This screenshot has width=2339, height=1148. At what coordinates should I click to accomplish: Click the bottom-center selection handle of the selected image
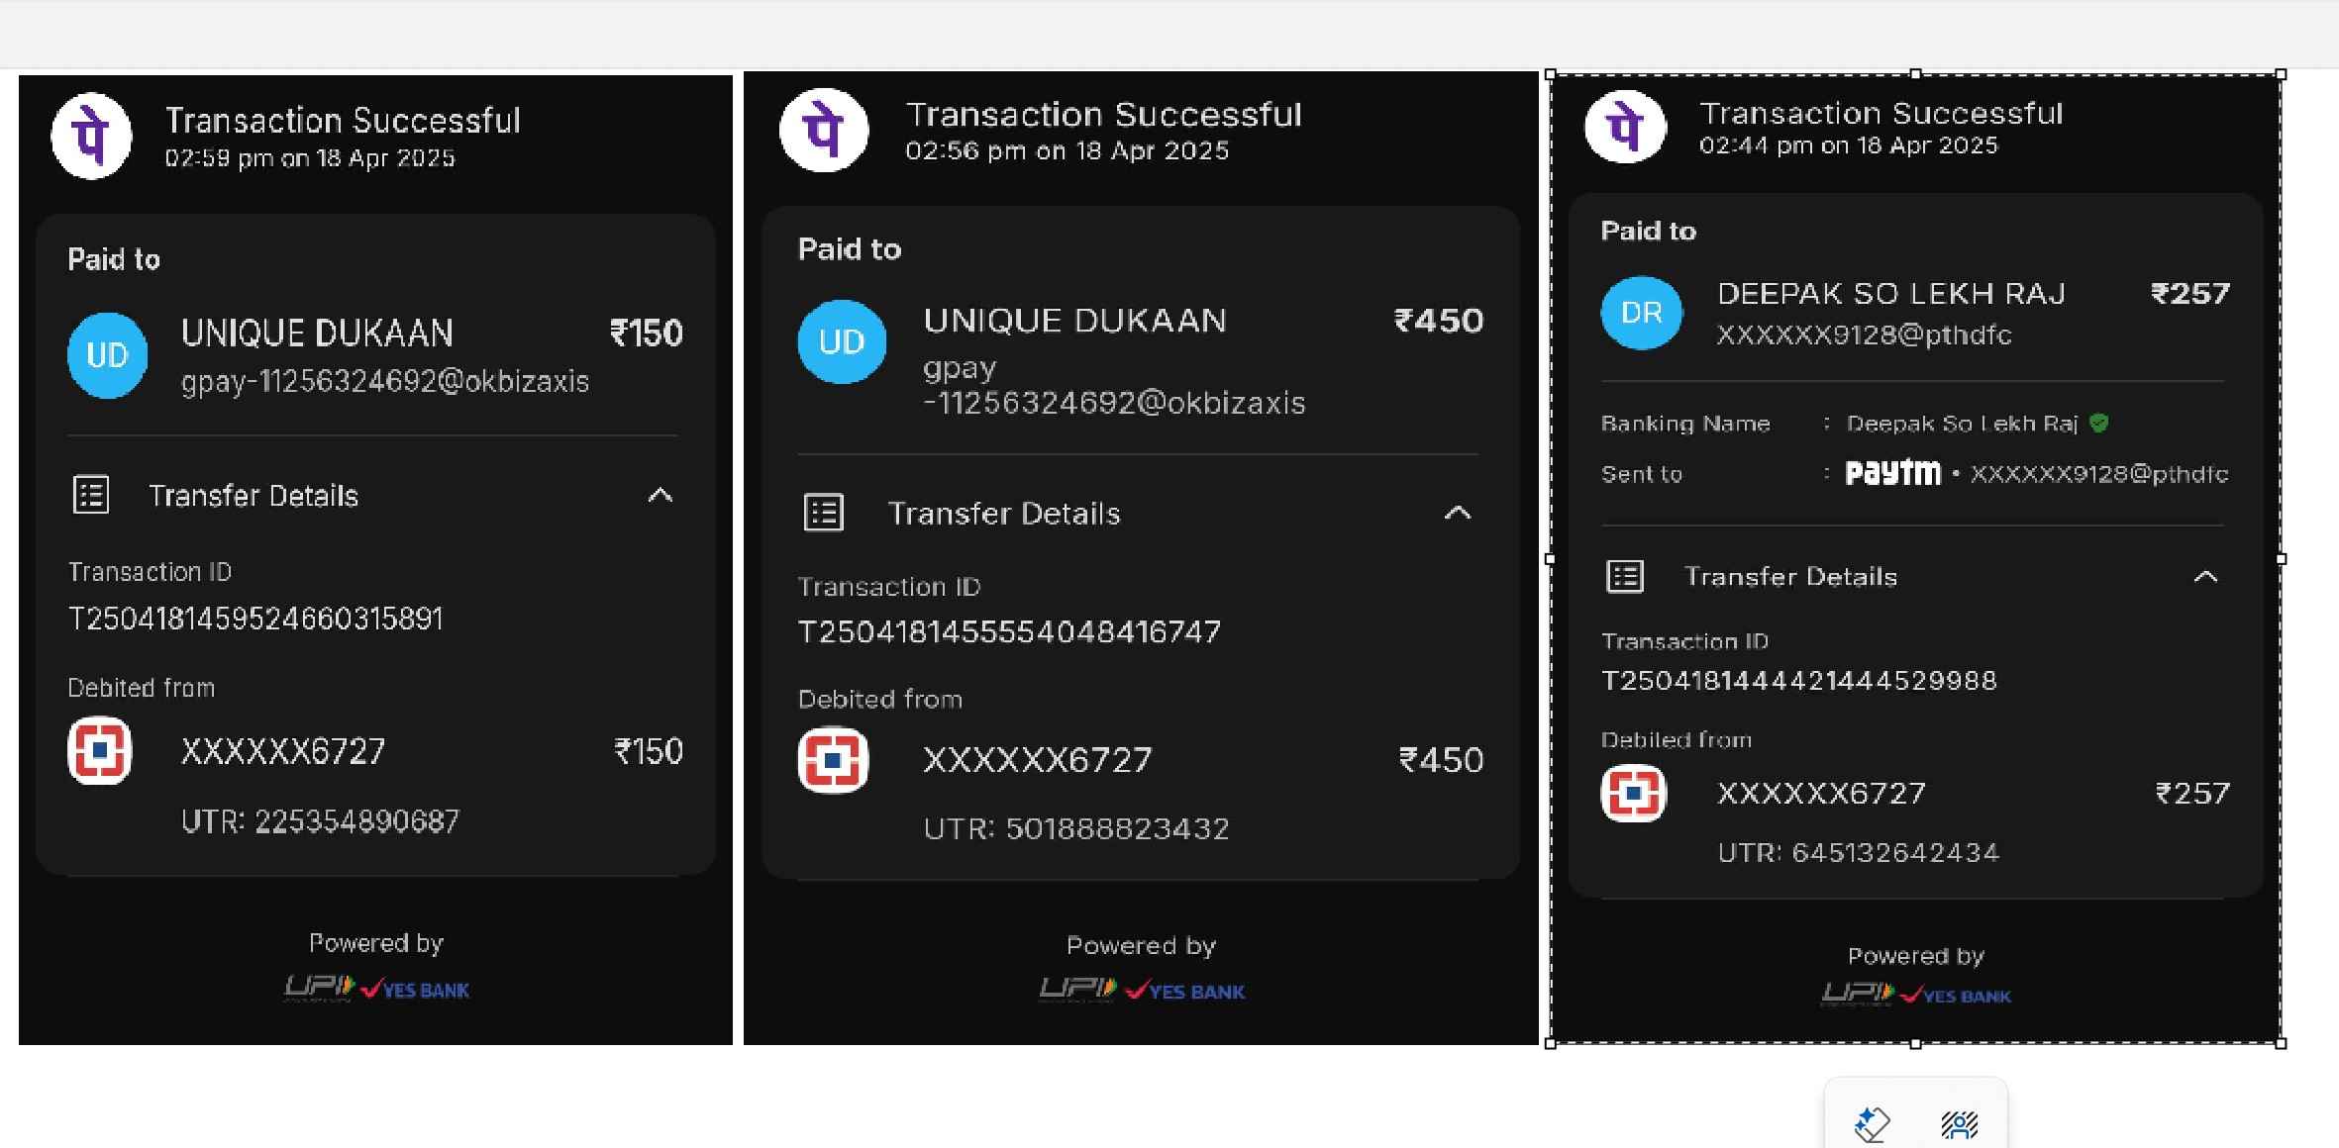(1916, 1043)
